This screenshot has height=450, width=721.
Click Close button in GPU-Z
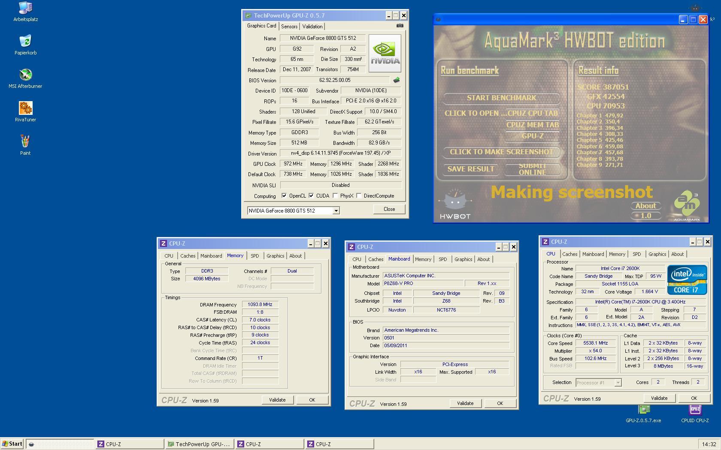pyautogui.click(x=389, y=209)
